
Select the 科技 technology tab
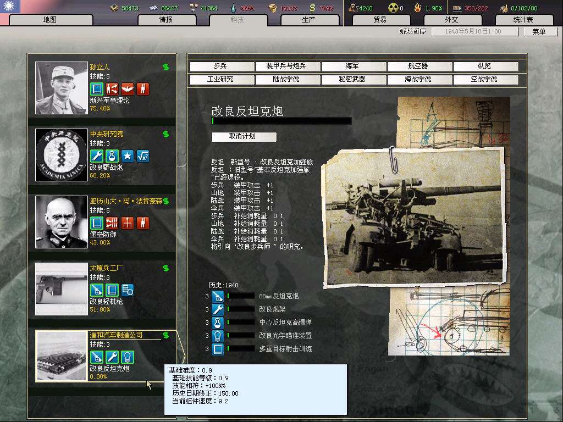point(238,20)
